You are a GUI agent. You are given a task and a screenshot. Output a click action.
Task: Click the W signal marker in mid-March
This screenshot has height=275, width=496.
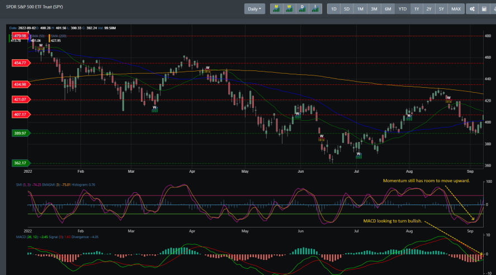(155, 109)
